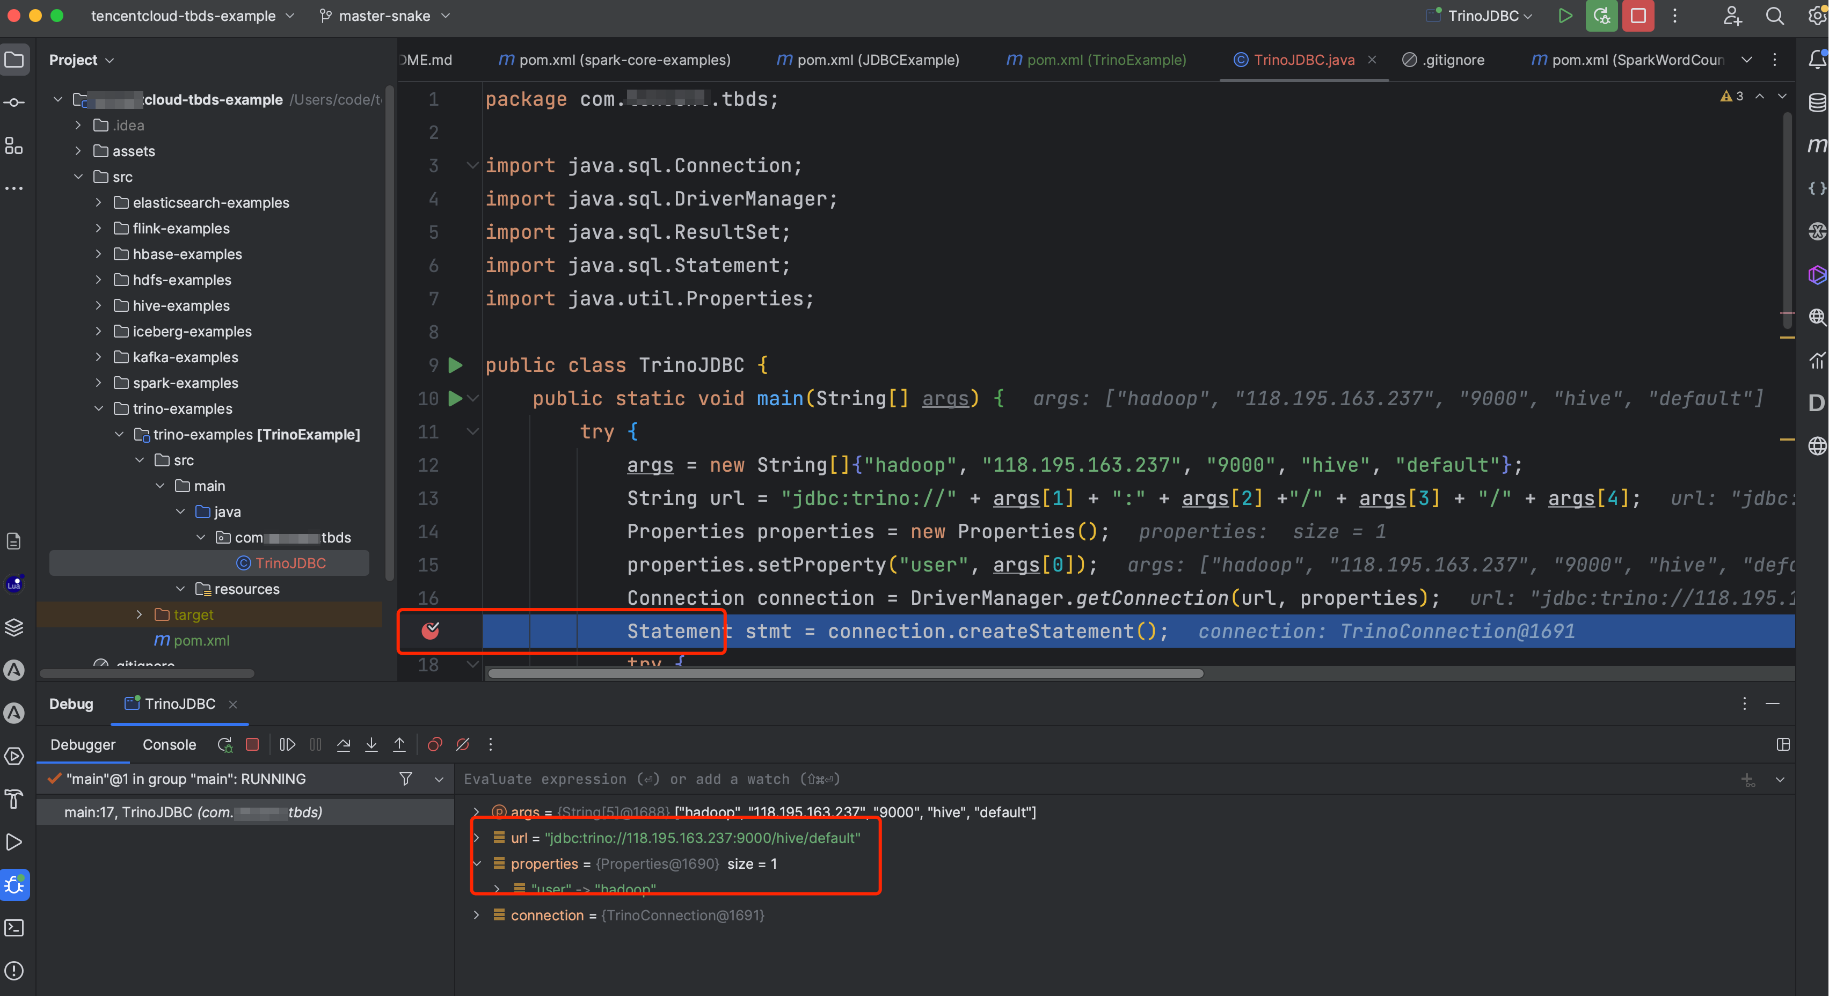The width and height of the screenshot is (1829, 996).
Task: Expand the connection variable node
Action: [x=476, y=915]
